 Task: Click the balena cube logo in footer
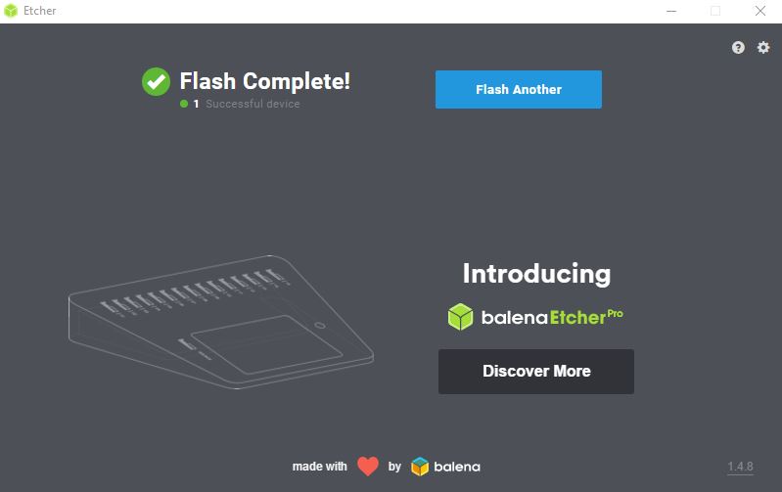[x=420, y=467]
